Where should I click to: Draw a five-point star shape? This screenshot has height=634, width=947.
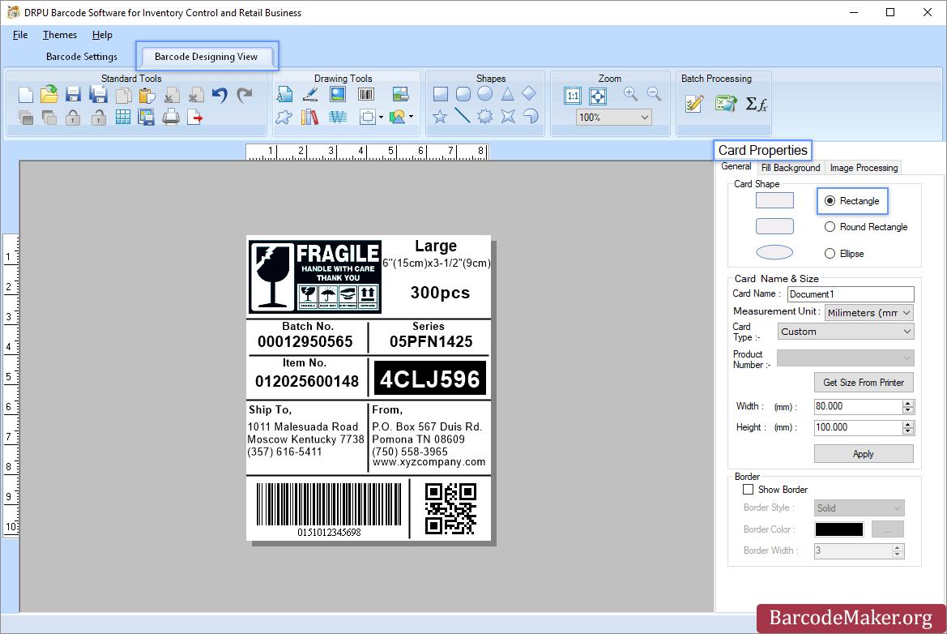pyautogui.click(x=440, y=117)
